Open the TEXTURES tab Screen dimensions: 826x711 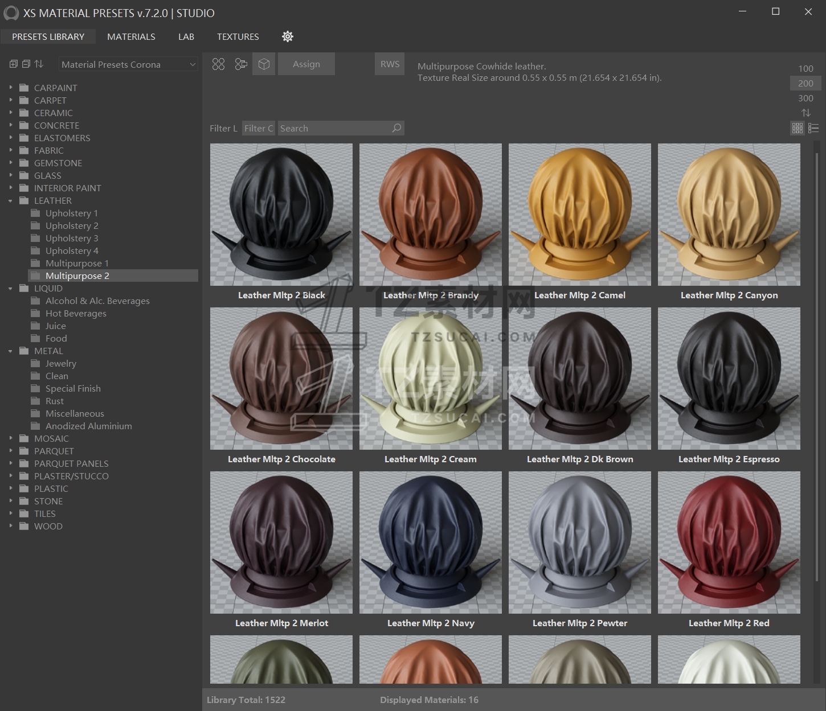pyautogui.click(x=238, y=36)
